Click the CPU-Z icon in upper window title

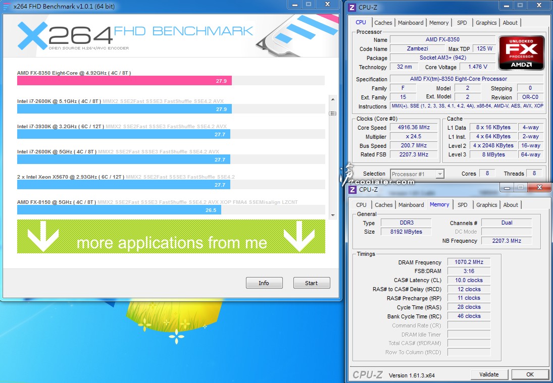click(x=352, y=7)
